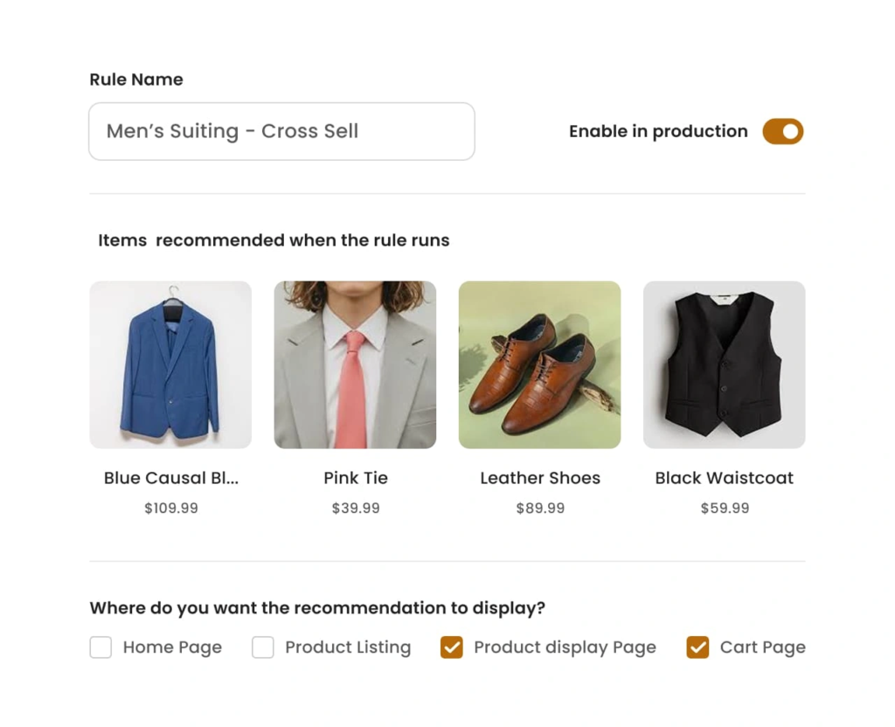895x727 pixels.
Task: Toggle the Enable in production switch
Action: [x=782, y=132]
